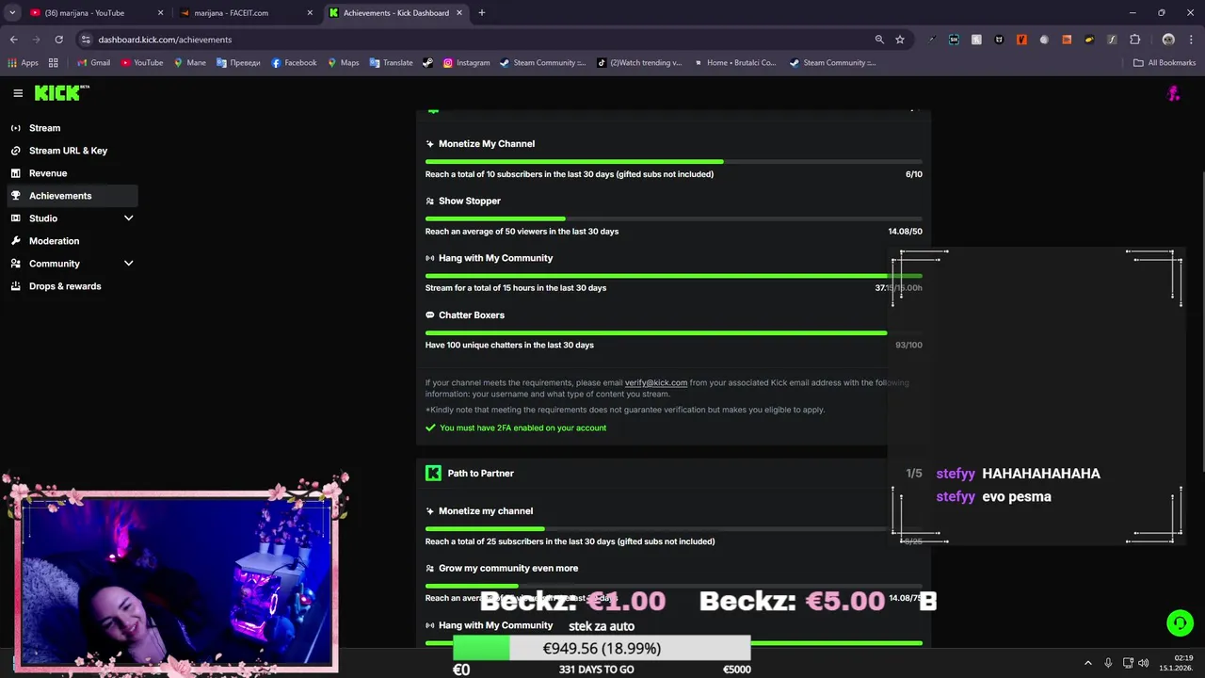The image size is (1205, 678).
Task: Click the taskbar microphone icon
Action: (x=1108, y=663)
